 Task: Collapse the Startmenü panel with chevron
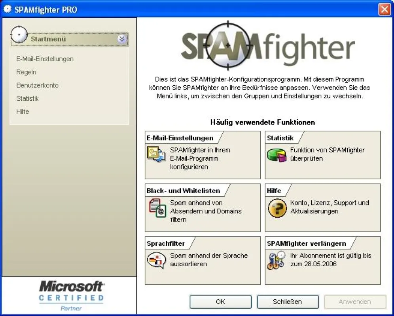click(x=122, y=39)
